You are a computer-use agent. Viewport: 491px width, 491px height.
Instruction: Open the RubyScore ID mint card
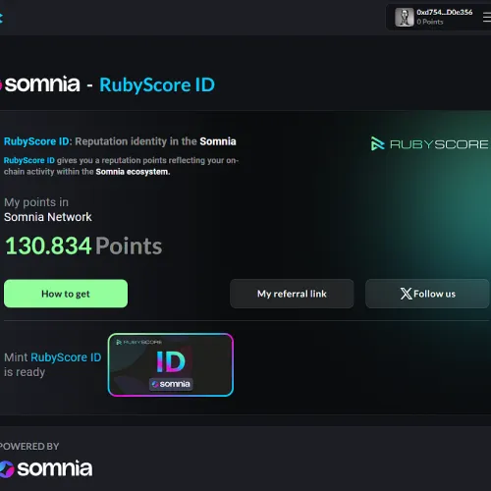[171, 364]
